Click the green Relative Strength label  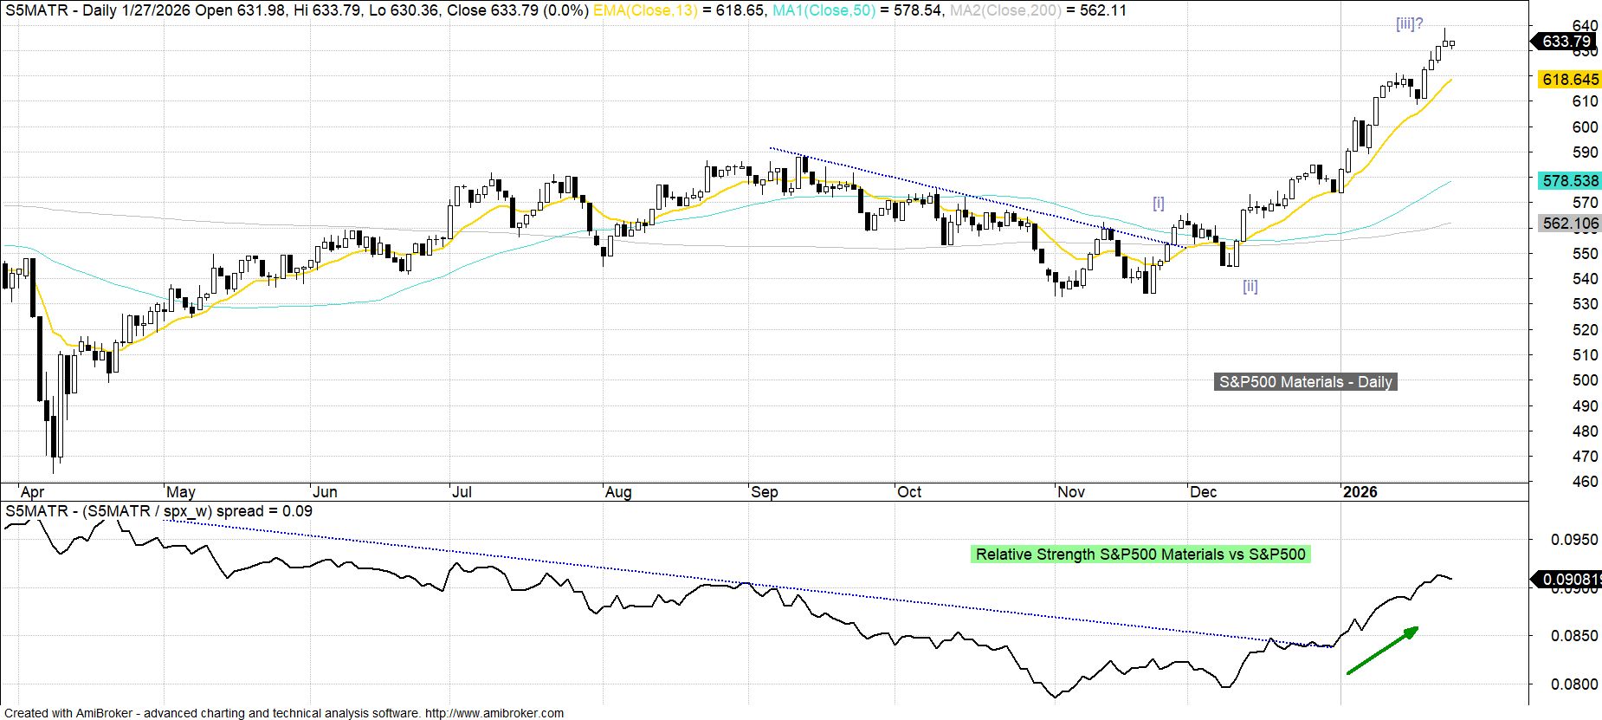(x=1140, y=555)
